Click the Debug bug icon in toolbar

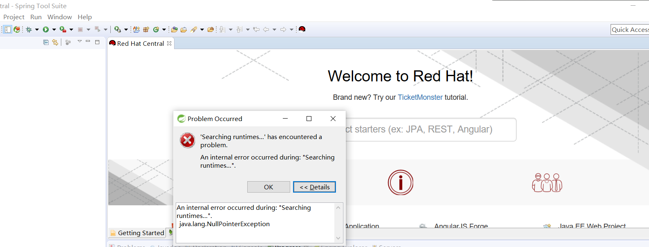[29, 29]
